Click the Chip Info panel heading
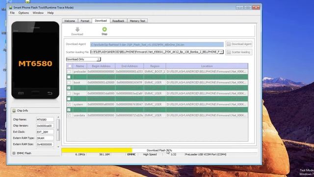This screenshot has width=314, height=177. pos(23,111)
